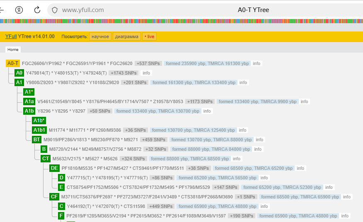Expand +86 SNPs for D

(162, 178)
